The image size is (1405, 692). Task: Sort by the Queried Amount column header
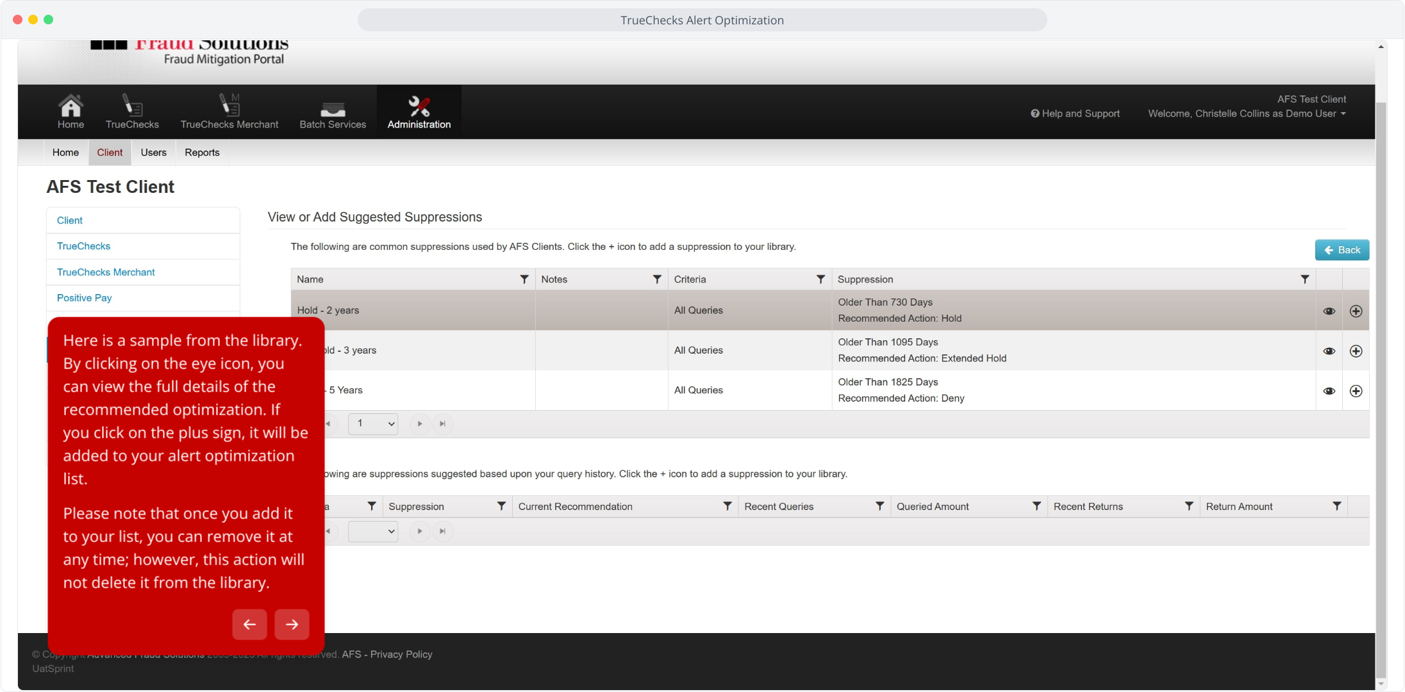point(933,506)
